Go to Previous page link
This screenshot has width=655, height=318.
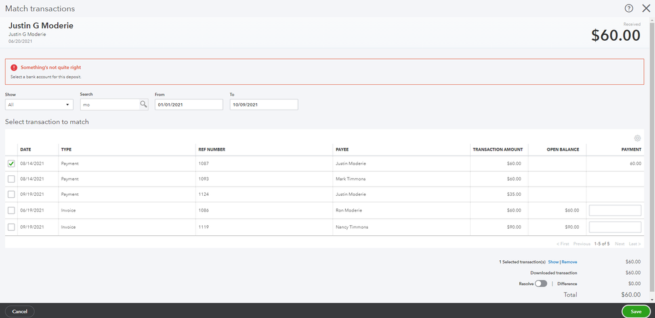[581, 244]
